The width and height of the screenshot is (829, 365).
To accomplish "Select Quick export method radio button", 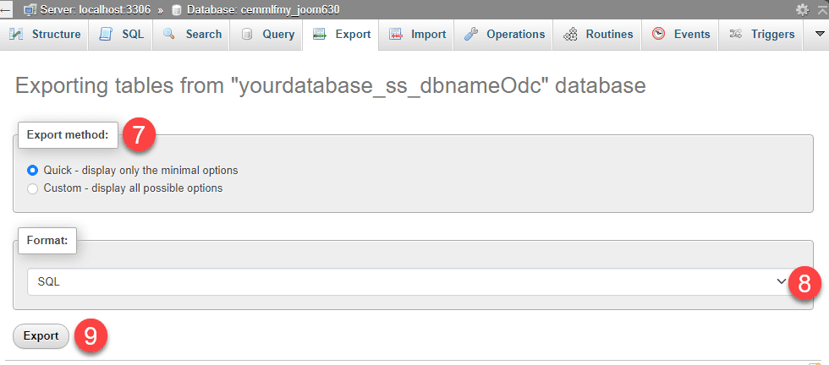I will coord(33,170).
